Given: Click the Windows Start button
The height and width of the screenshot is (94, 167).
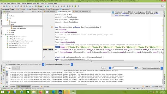Looking at the screenshot, I should click(2, 92).
